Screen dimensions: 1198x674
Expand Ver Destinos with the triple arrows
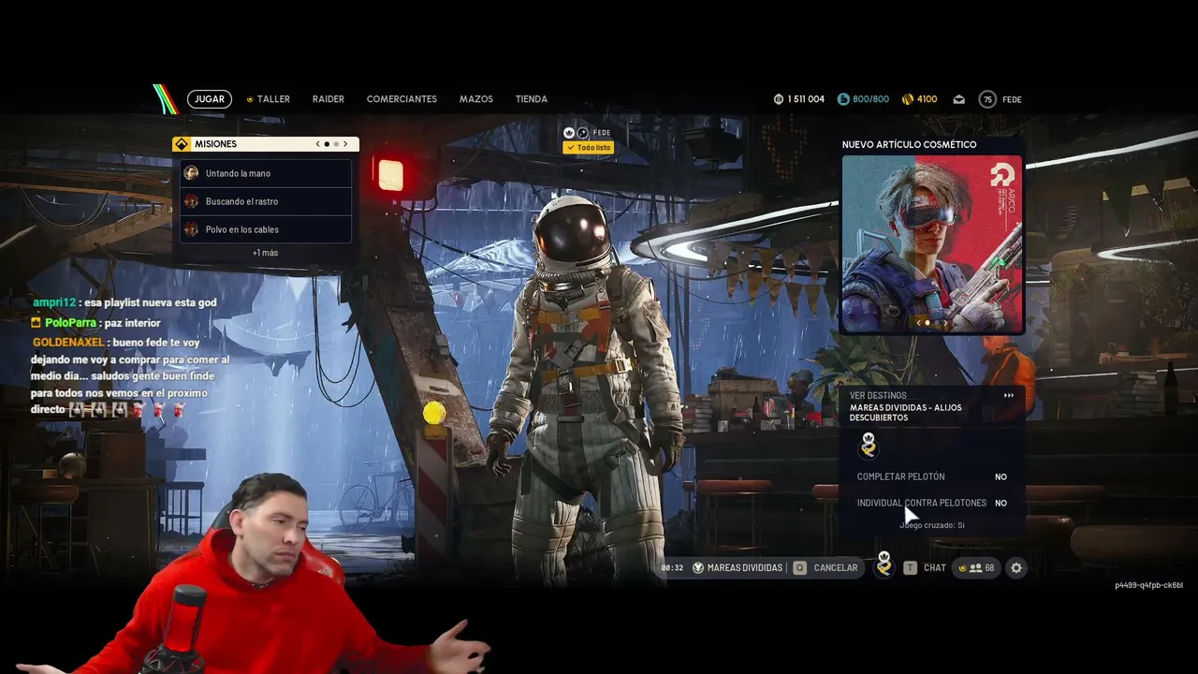click(x=1009, y=395)
